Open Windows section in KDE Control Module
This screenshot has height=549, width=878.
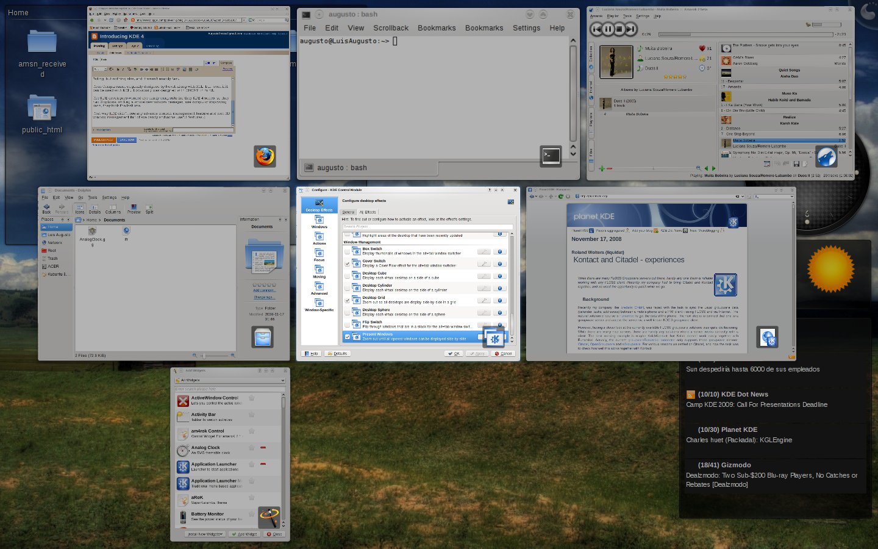click(319, 221)
